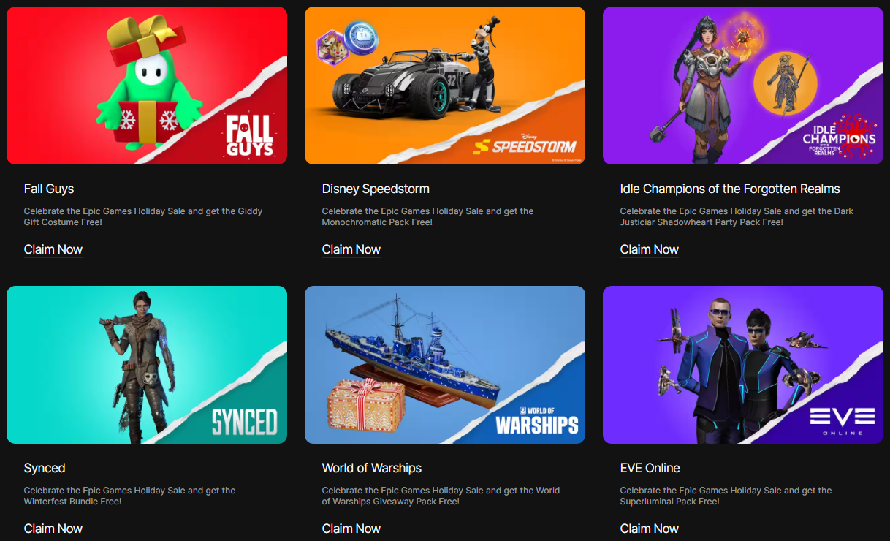Click the Disney Speedstorm logo on the orange banner
The height and width of the screenshot is (541, 890).
pyautogui.click(x=525, y=144)
